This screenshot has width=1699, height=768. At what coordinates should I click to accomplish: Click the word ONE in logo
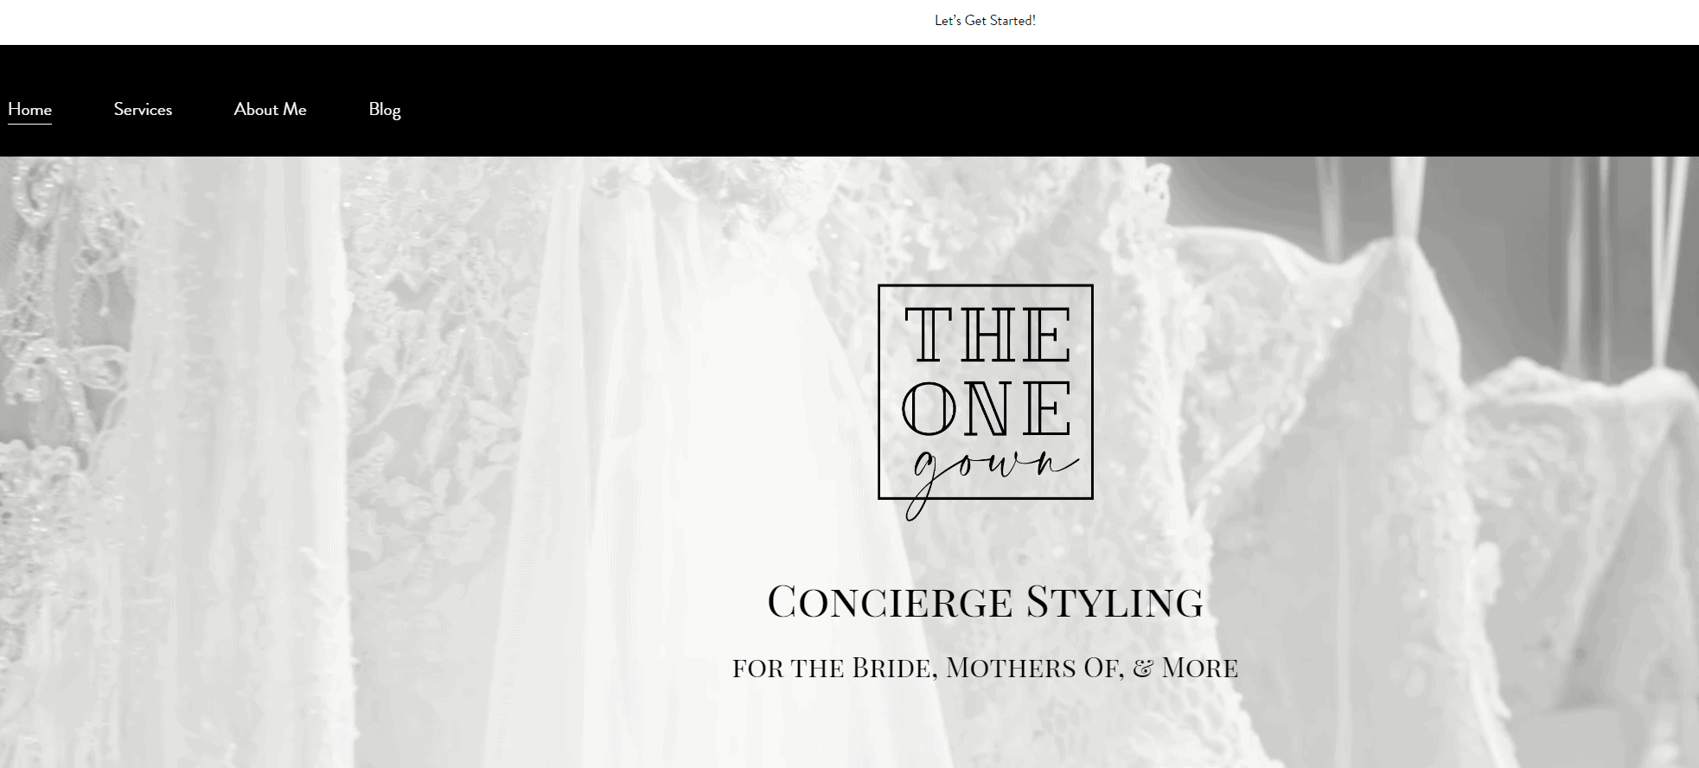coord(987,408)
